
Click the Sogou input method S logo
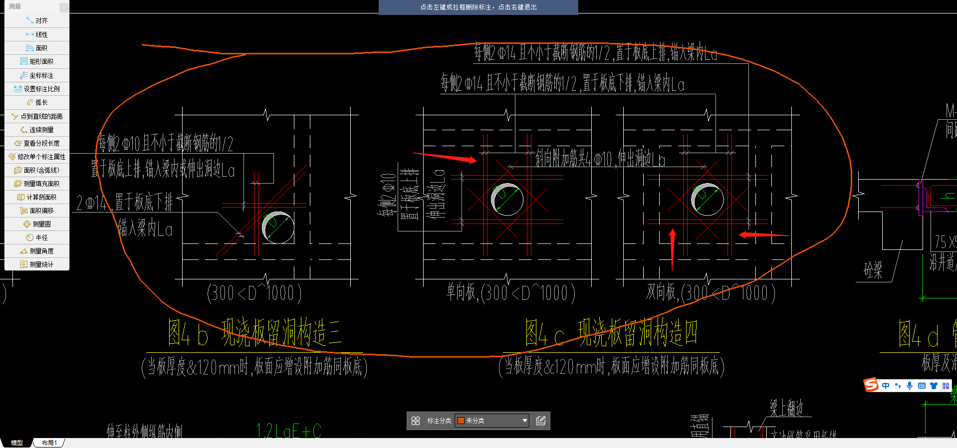pyautogui.click(x=871, y=385)
